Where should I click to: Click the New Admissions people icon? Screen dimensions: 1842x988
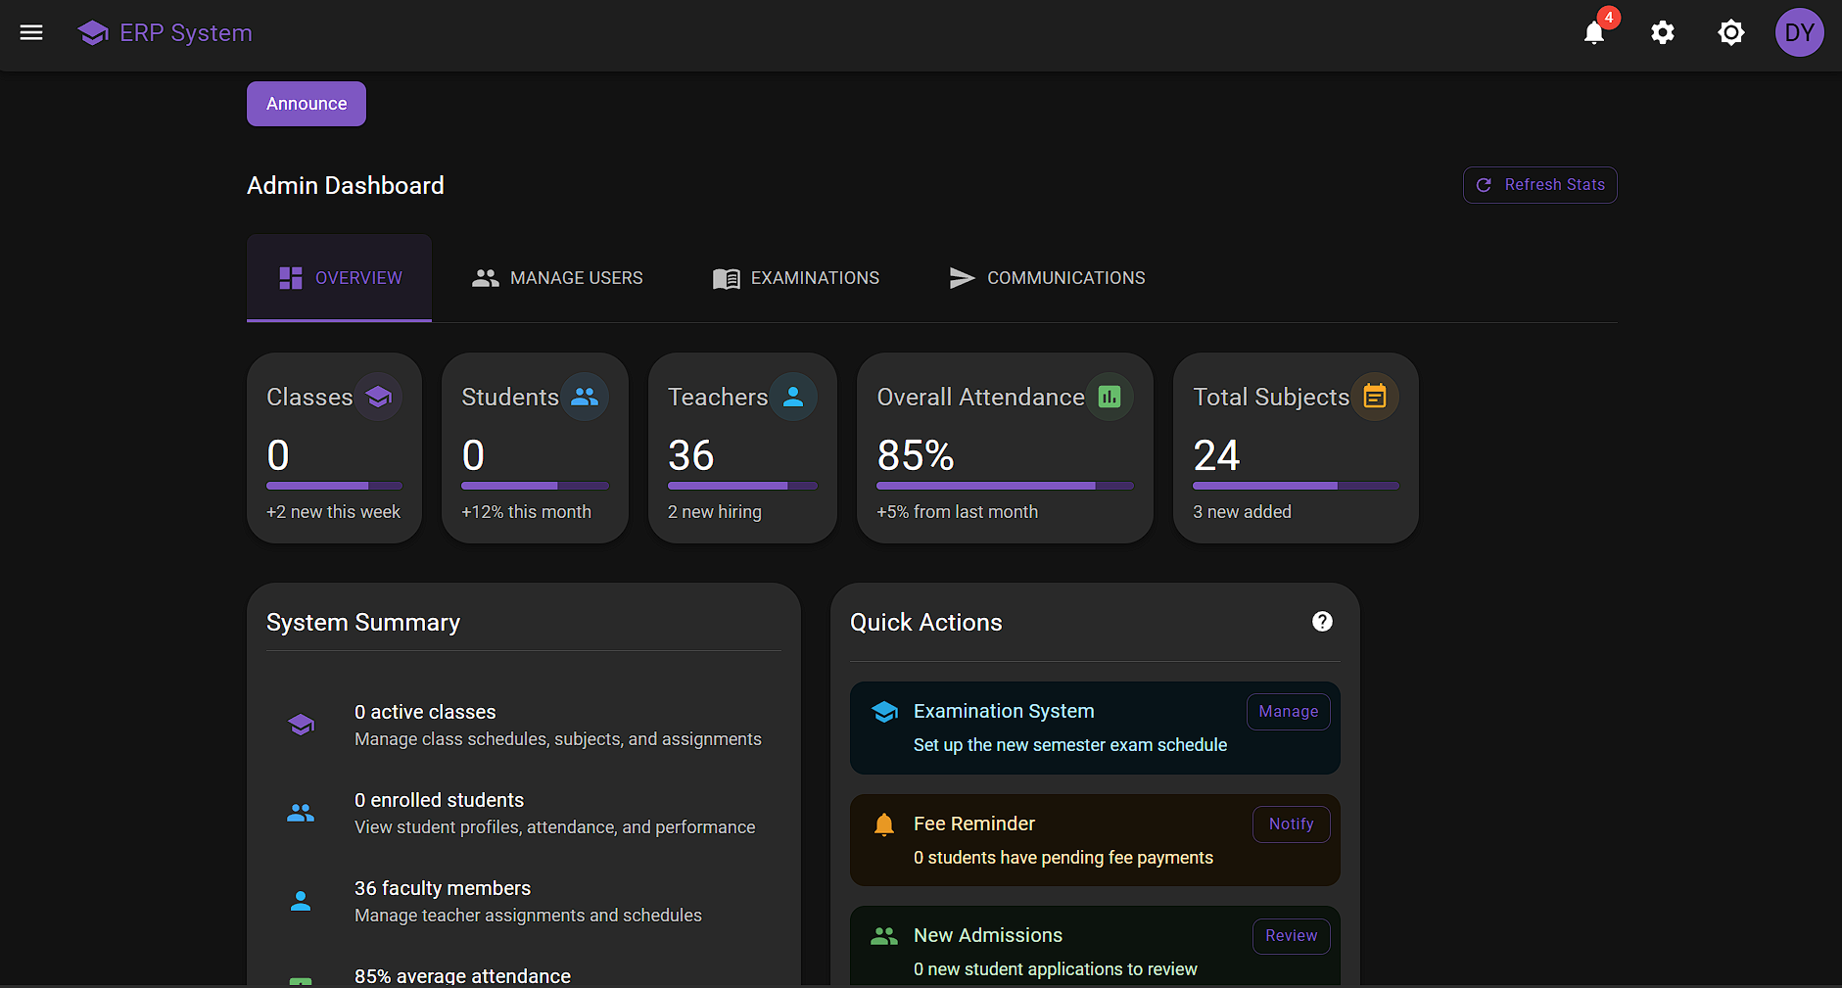[x=884, y=936]
